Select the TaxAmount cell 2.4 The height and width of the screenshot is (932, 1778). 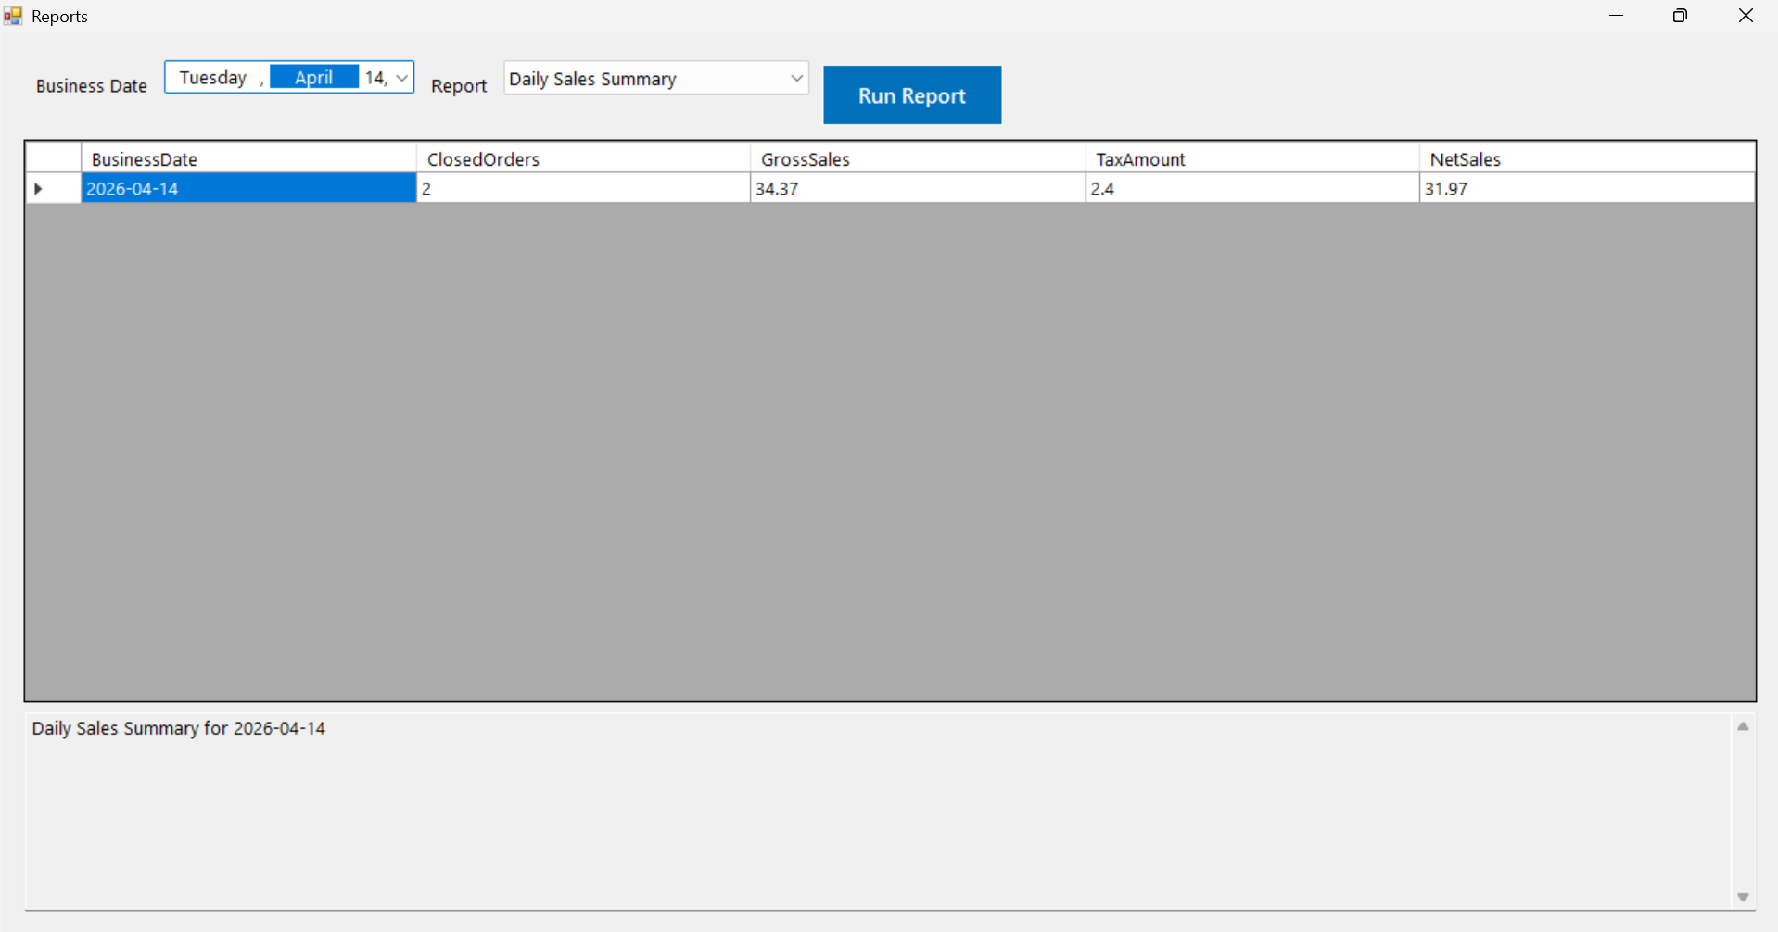pyautogui.click(x=1251, y=189)
